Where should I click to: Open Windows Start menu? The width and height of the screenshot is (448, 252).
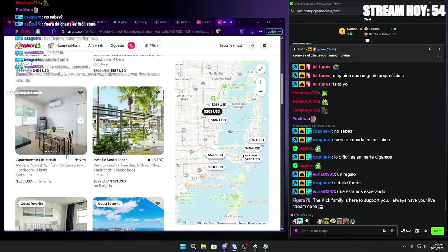(183, 246)
